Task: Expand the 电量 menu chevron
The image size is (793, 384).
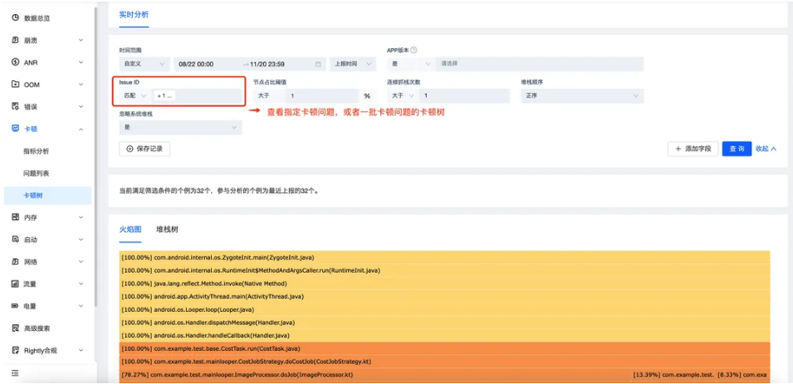Action: (x=81, y=306)
